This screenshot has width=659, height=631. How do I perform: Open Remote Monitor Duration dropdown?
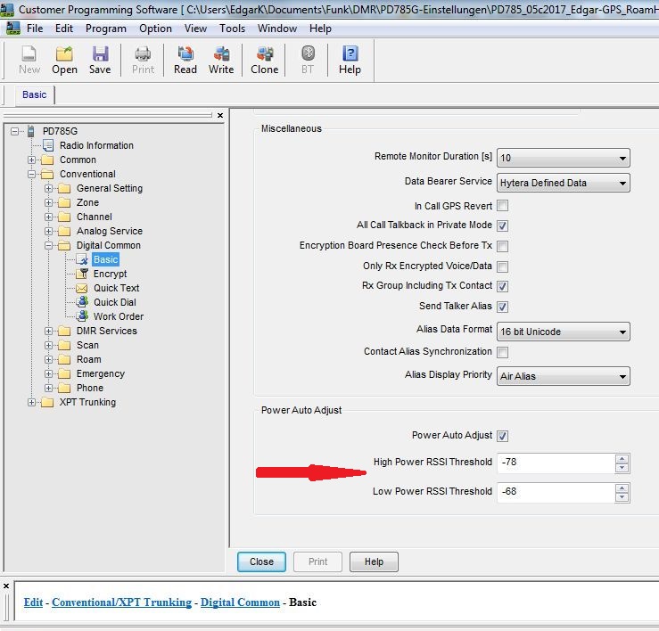coord(564,158)
